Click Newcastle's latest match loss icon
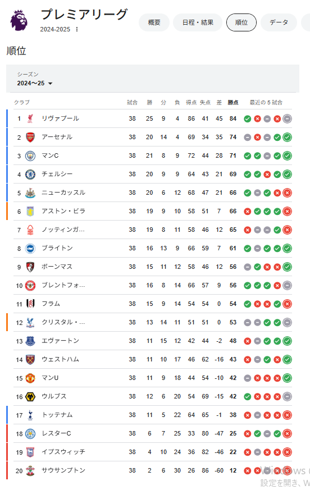The height and width of the screenshot is (490, 310). [287, 193]
